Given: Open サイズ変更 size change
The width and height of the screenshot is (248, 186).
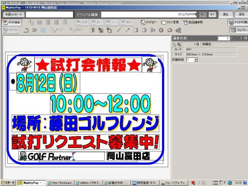Looking at the screenshot, I should pyautogui.click(x=170, y=22).
